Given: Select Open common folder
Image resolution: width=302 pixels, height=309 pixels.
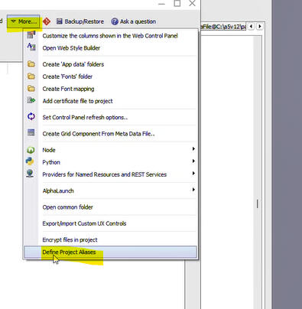Looking at the screenshot, I should pyautogui.click(x=110, y=207).
